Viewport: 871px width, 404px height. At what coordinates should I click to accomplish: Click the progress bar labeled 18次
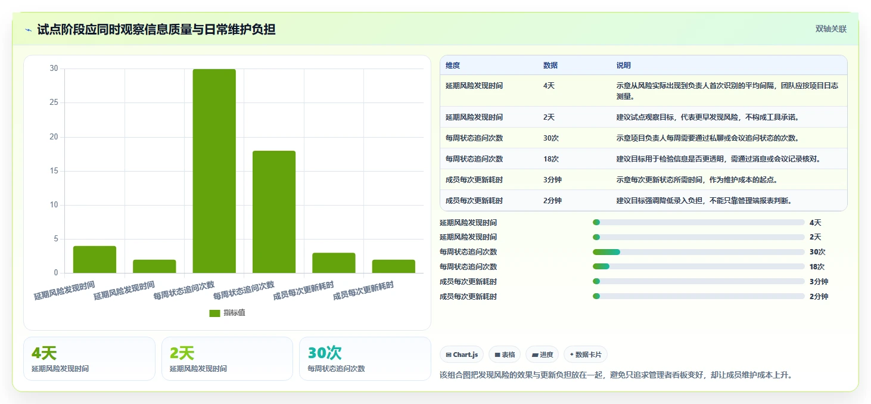pos(699,267)
